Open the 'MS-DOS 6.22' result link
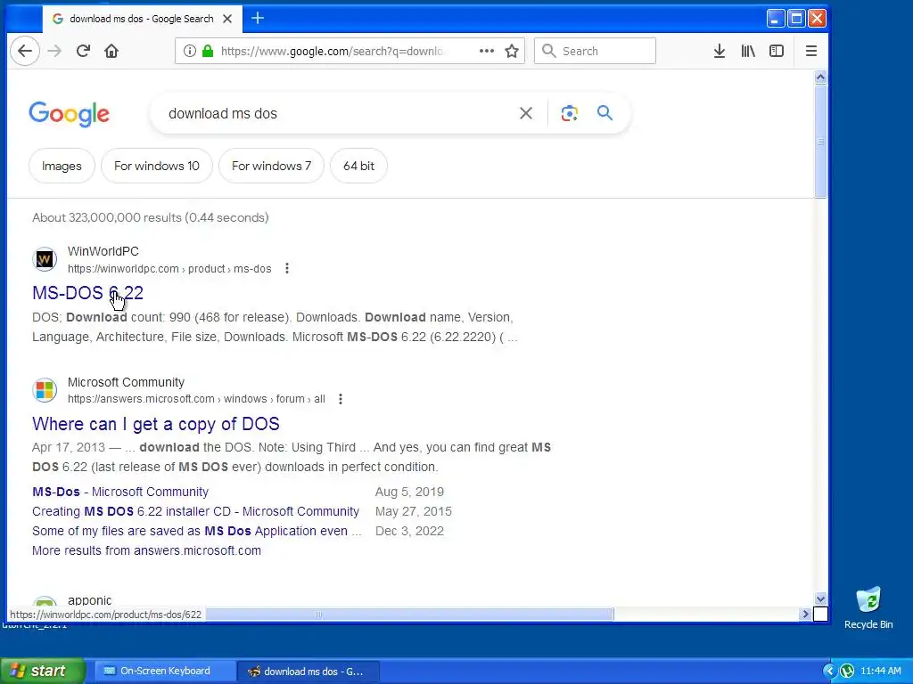913x684 pixels. (x=88, y=292)
